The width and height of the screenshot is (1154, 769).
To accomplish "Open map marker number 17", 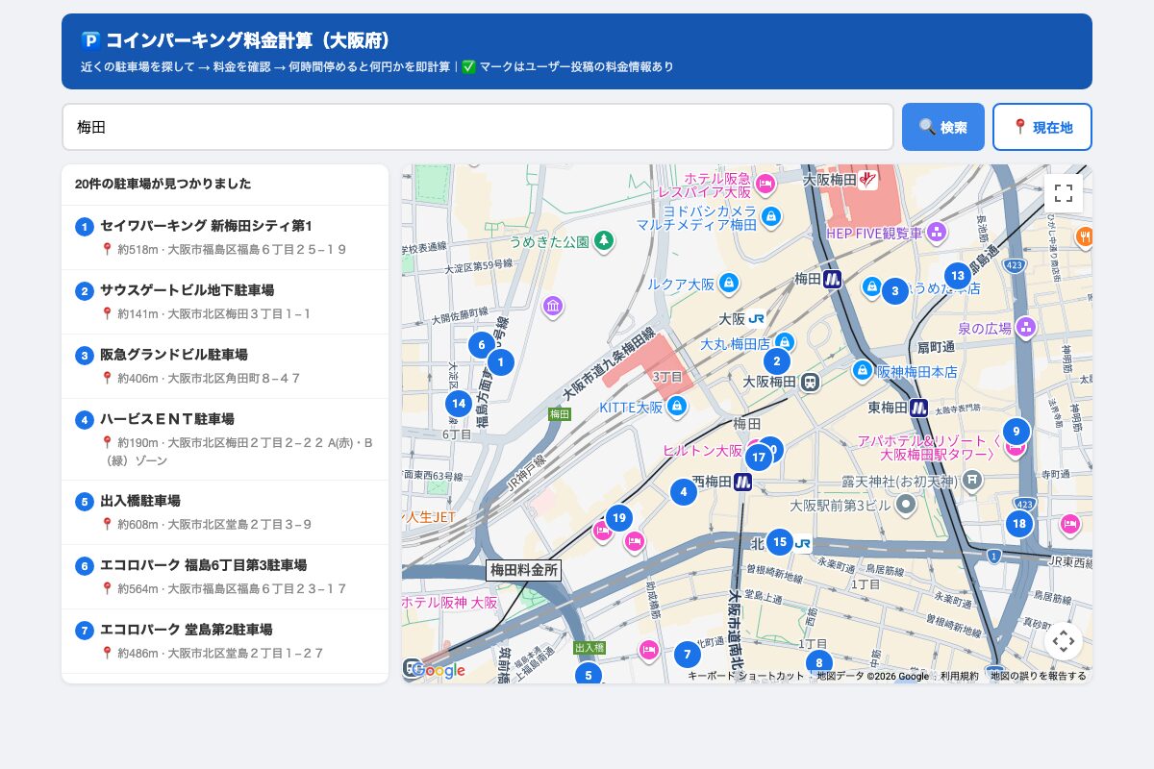I will 759,458.
